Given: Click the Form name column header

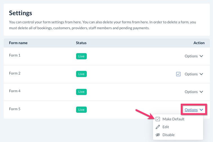Looking at the screenshot, I should tap(18, 43).
